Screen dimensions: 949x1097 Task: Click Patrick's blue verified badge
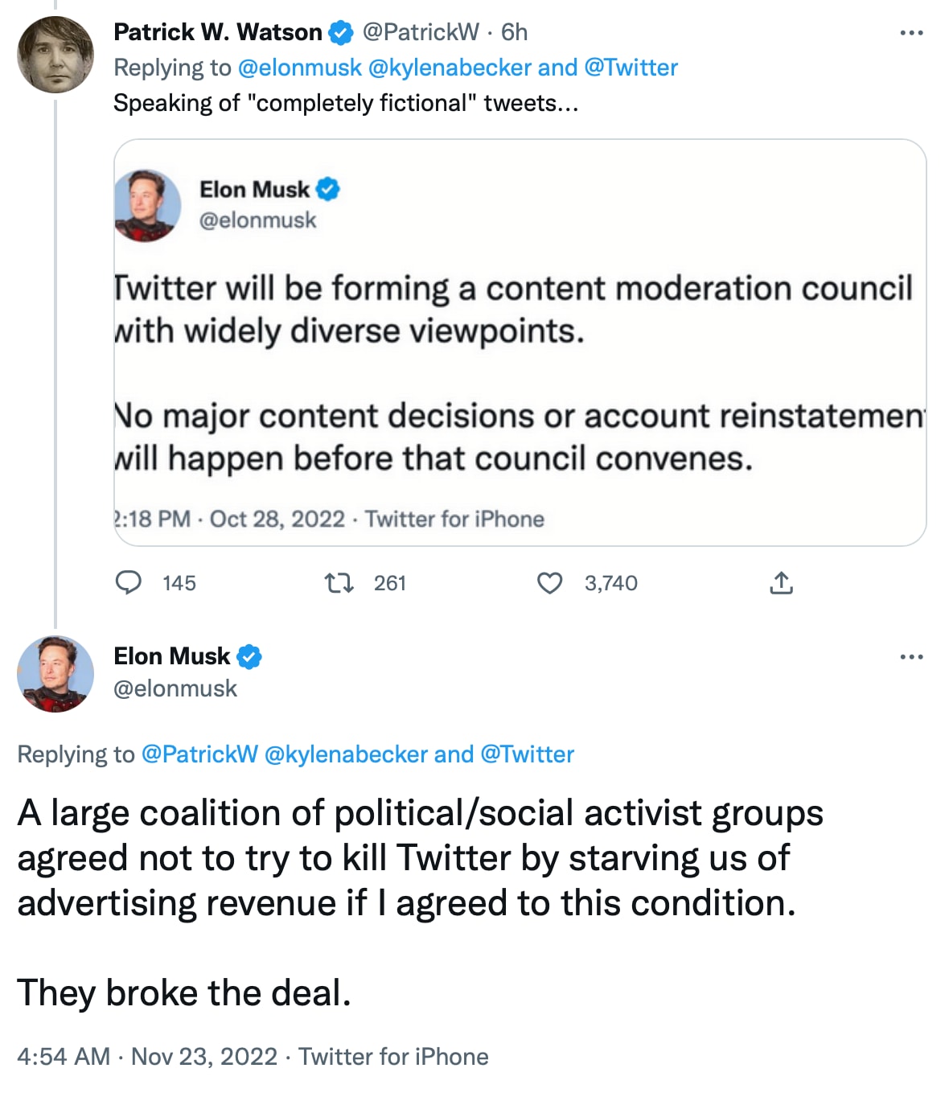pyautogui.click(x=341, y=33)
